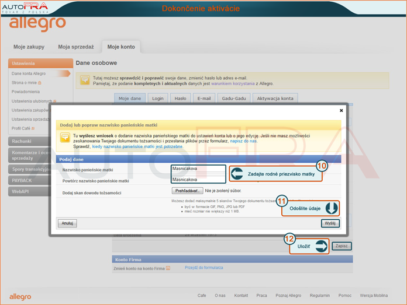Click the Dane osobowe heading
407x305 pixels.
(96, 63)
